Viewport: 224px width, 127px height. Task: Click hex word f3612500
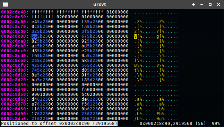(93, 104)
